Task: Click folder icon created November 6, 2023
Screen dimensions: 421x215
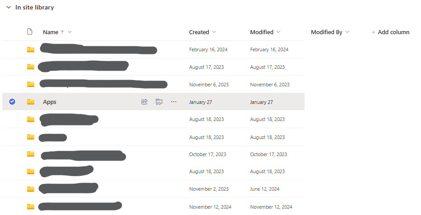Action: pos(31,85)
